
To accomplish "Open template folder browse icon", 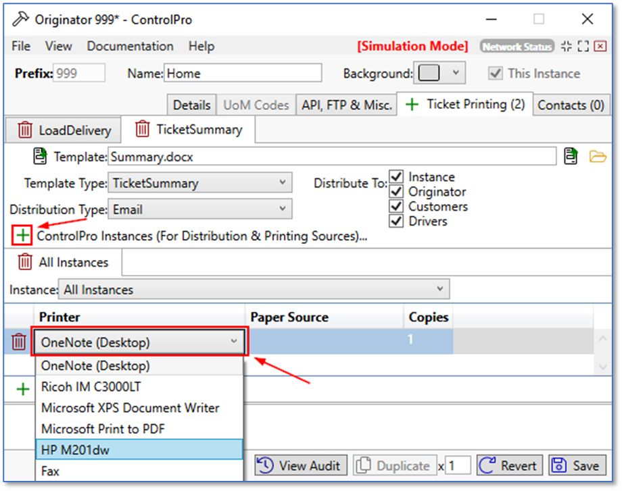I will pos(597,157).
